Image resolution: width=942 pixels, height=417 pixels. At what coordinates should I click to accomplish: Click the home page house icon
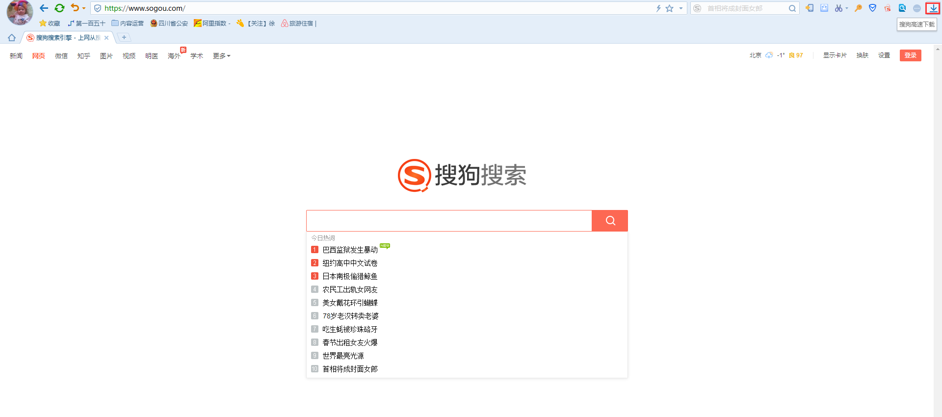[x=12, y=38]
